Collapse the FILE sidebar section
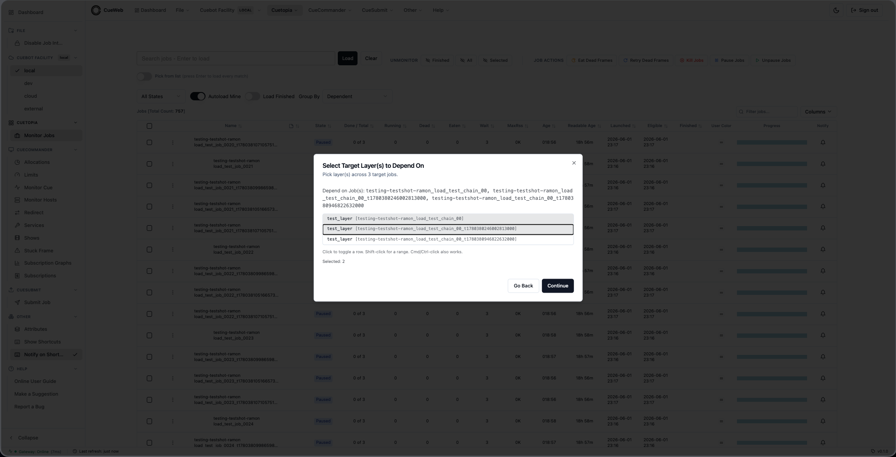Viewport: 896px width, 457px height. pos(75,31)
